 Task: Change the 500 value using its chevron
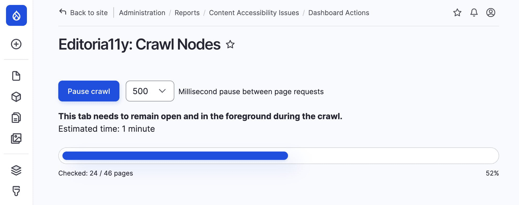tap(162, 91)
